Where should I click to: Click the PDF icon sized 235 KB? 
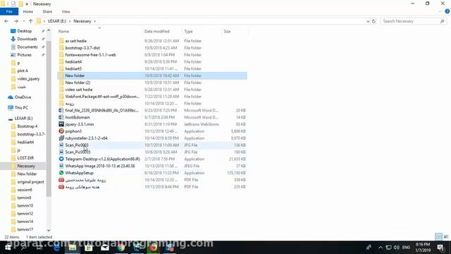(x=61, y=186)
